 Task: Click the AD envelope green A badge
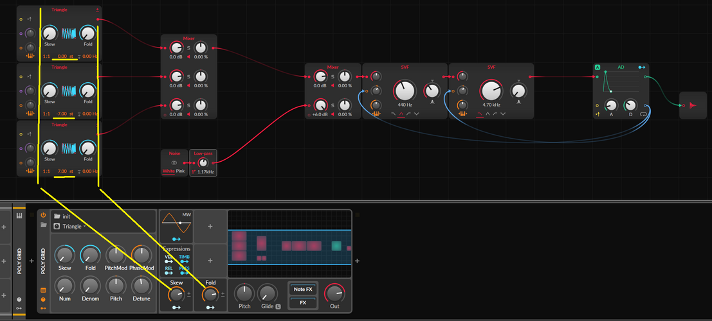[x=598, y=67]
